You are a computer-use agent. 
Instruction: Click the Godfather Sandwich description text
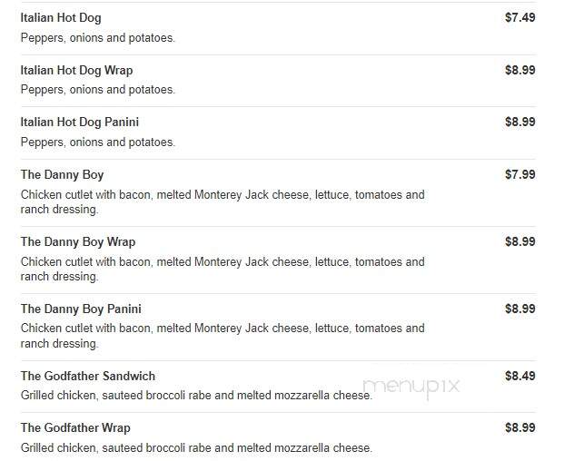coord(196,396)
